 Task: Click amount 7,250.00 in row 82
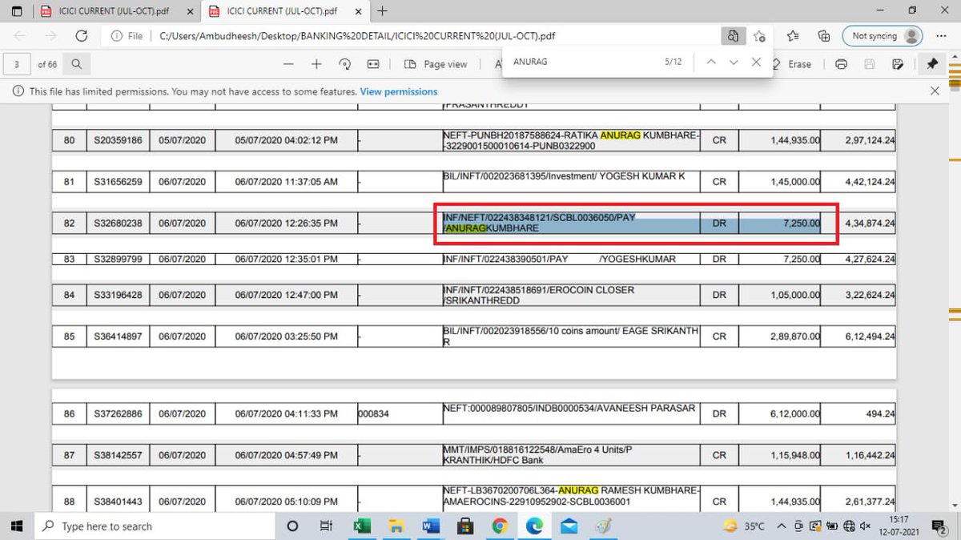[802, 223]
